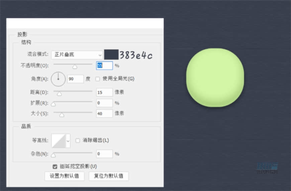Click the opacity percentage input field

(x=104, y=65)
